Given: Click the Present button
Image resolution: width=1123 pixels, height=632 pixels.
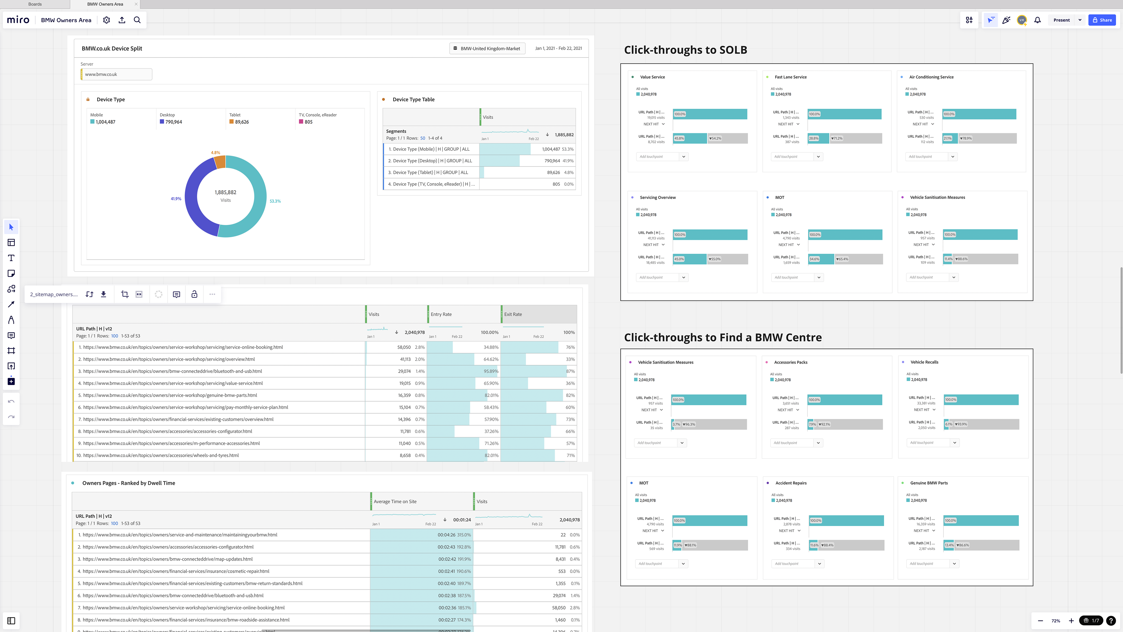Looking at the screenshot, I should tap(1061, 20).
